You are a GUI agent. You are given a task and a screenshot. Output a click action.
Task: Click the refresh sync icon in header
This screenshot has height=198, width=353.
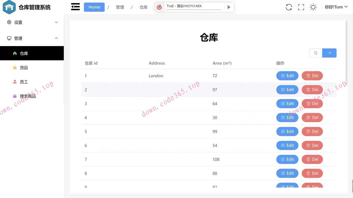coord(289,7)
